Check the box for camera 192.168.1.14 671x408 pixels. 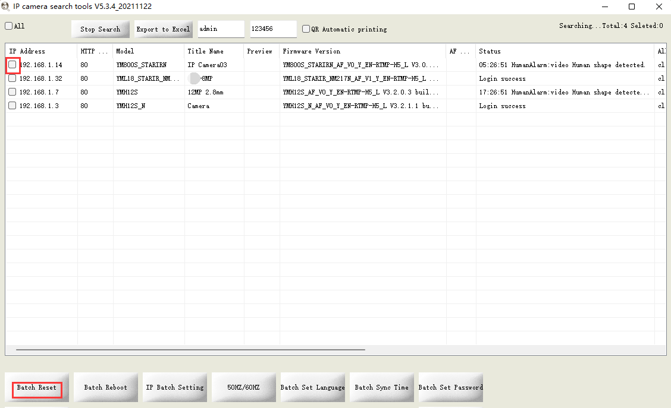coord(12,65)
